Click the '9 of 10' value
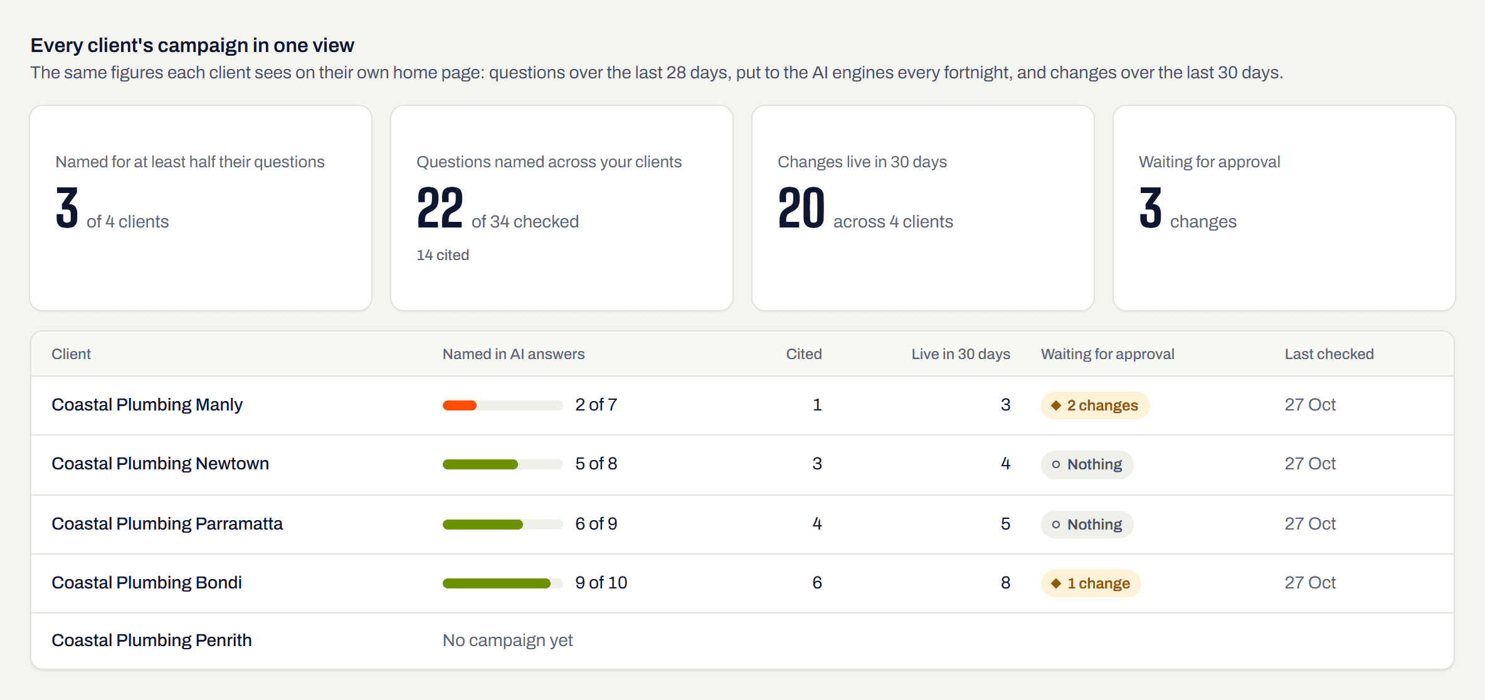This screenshot has width=1485, height=700. click(x=601, y=583)
